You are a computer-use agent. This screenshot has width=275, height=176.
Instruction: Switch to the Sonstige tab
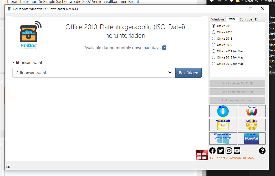246,19
